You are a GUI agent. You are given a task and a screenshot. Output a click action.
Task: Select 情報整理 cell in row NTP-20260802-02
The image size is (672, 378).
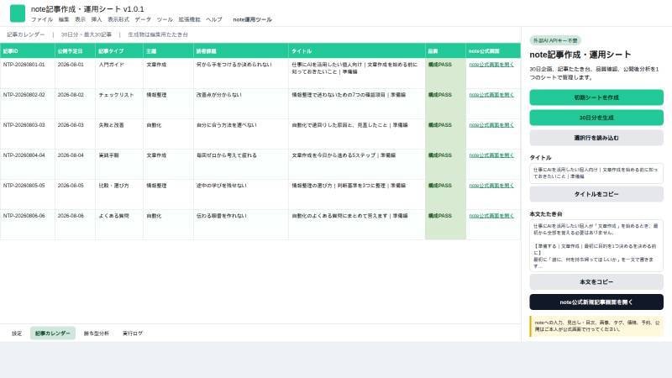pyautogui.click(x=168, y=103)
